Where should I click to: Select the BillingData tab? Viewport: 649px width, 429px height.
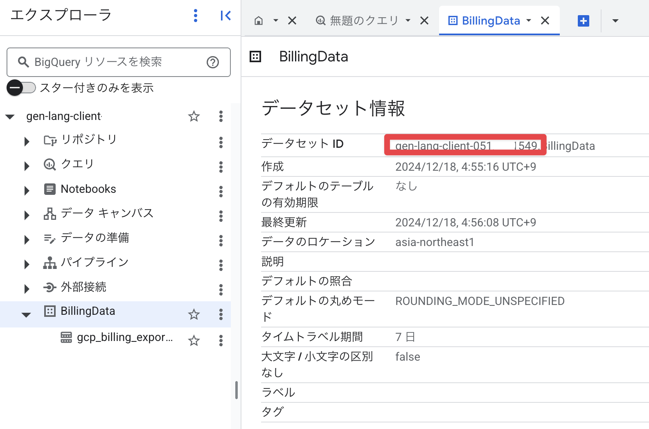(490, 21)
